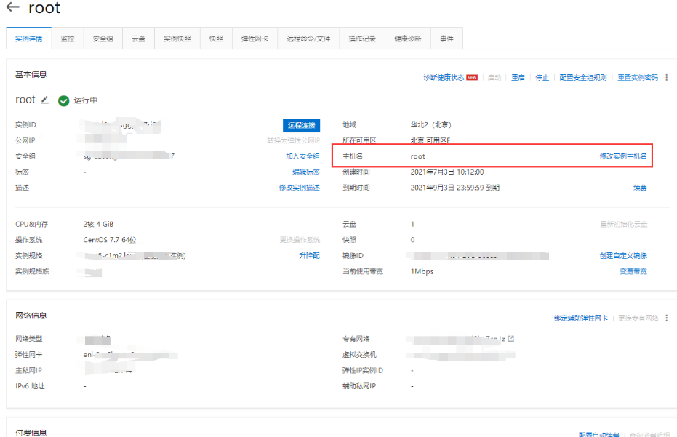
Task: Click the 升降配 link
Action: pos(310,256)
